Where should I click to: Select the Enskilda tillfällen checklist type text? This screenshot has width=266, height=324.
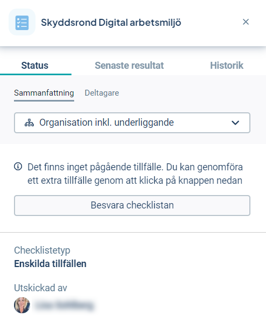(50, 264)
